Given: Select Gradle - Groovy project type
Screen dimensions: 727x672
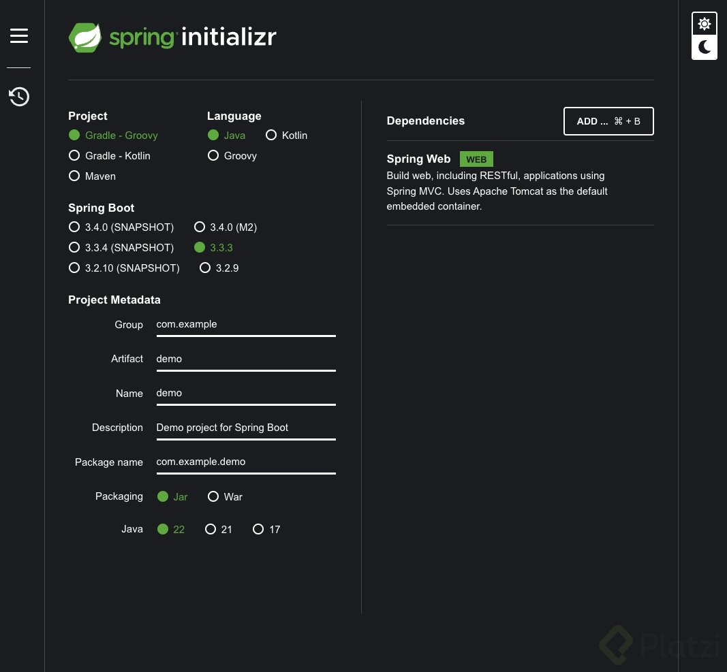Looking at the screenshot, I should tap(113, 135).
